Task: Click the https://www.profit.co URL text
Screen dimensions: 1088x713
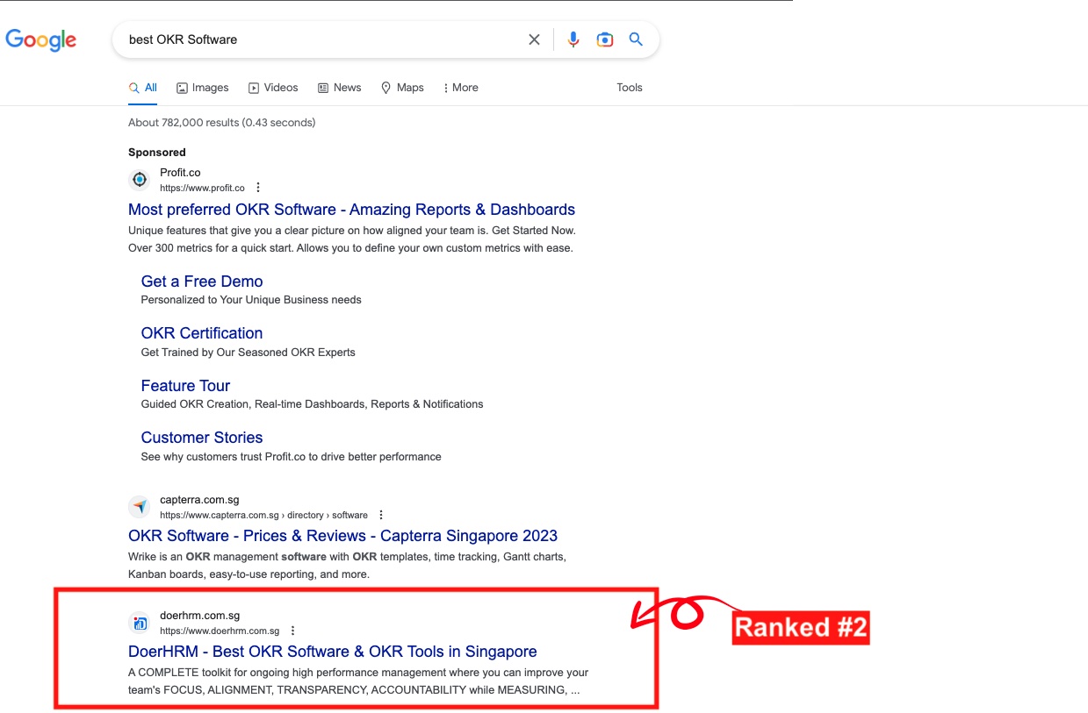Action: [x=202, y=189]
